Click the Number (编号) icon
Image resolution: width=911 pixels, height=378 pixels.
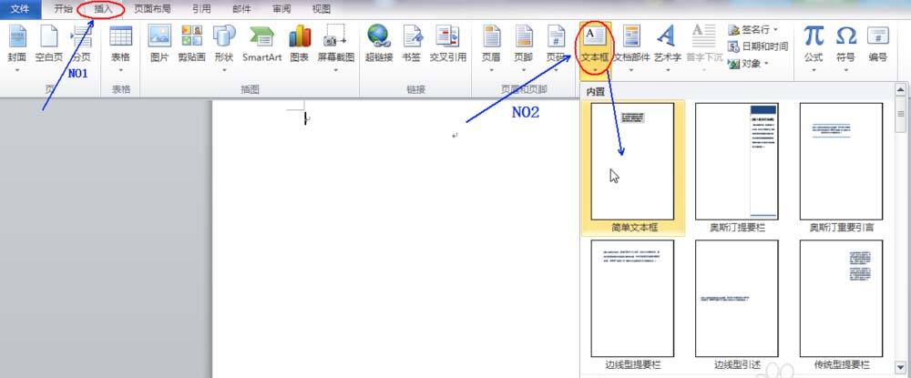click(x=878, y=36)
